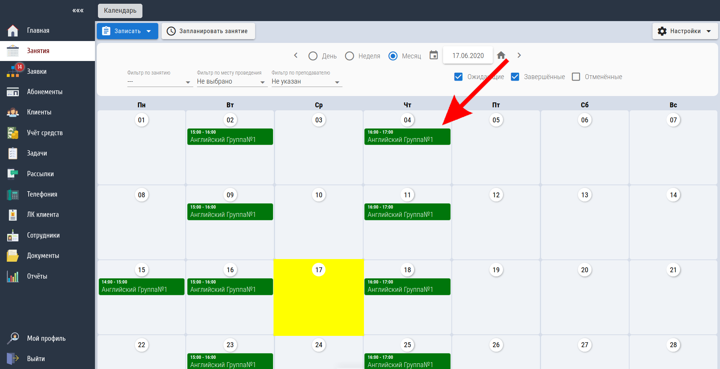Expand the Фильтр по занятию dropdown

pos(160,82)
